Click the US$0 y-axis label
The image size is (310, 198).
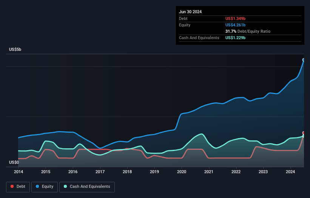pyautogui.click(x=14, y=162)
